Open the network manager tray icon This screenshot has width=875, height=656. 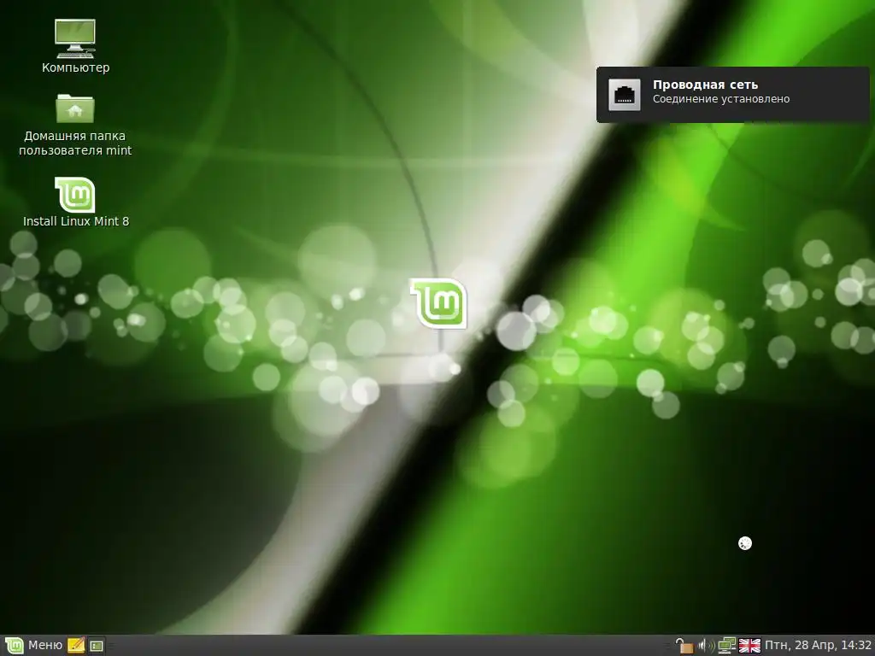point(726,646)
